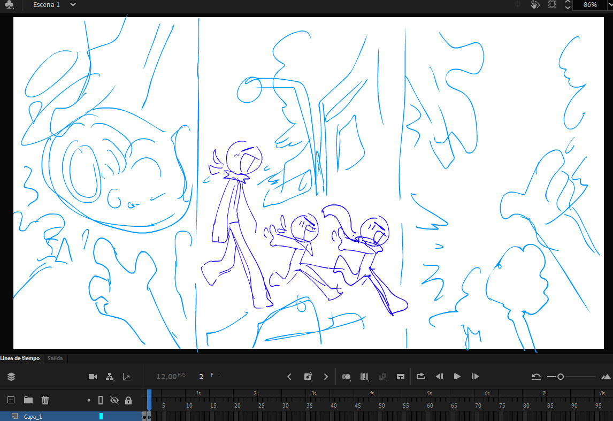
Task: Create a new layer folder
Action: 28,400
